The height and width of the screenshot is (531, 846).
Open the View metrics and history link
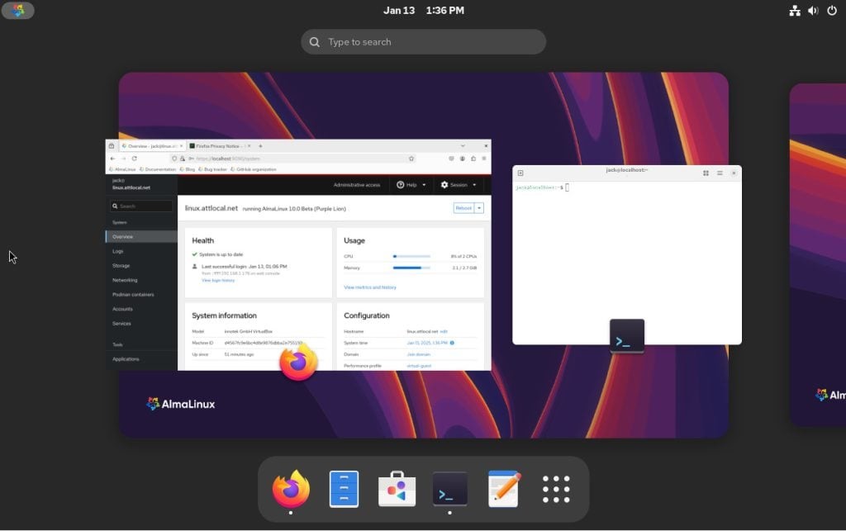369,287
